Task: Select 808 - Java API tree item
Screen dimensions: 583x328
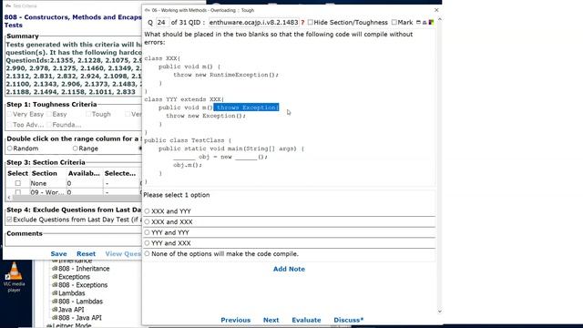Action: tap(80, 318)
